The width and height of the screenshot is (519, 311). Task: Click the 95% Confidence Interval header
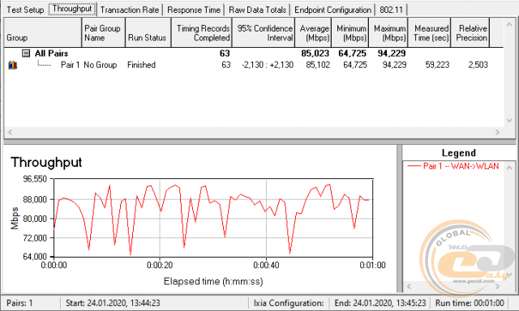coord(264,32)
